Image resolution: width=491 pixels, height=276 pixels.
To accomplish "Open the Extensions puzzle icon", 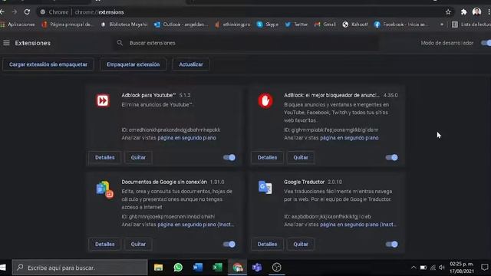I will (x=463, y=12).
